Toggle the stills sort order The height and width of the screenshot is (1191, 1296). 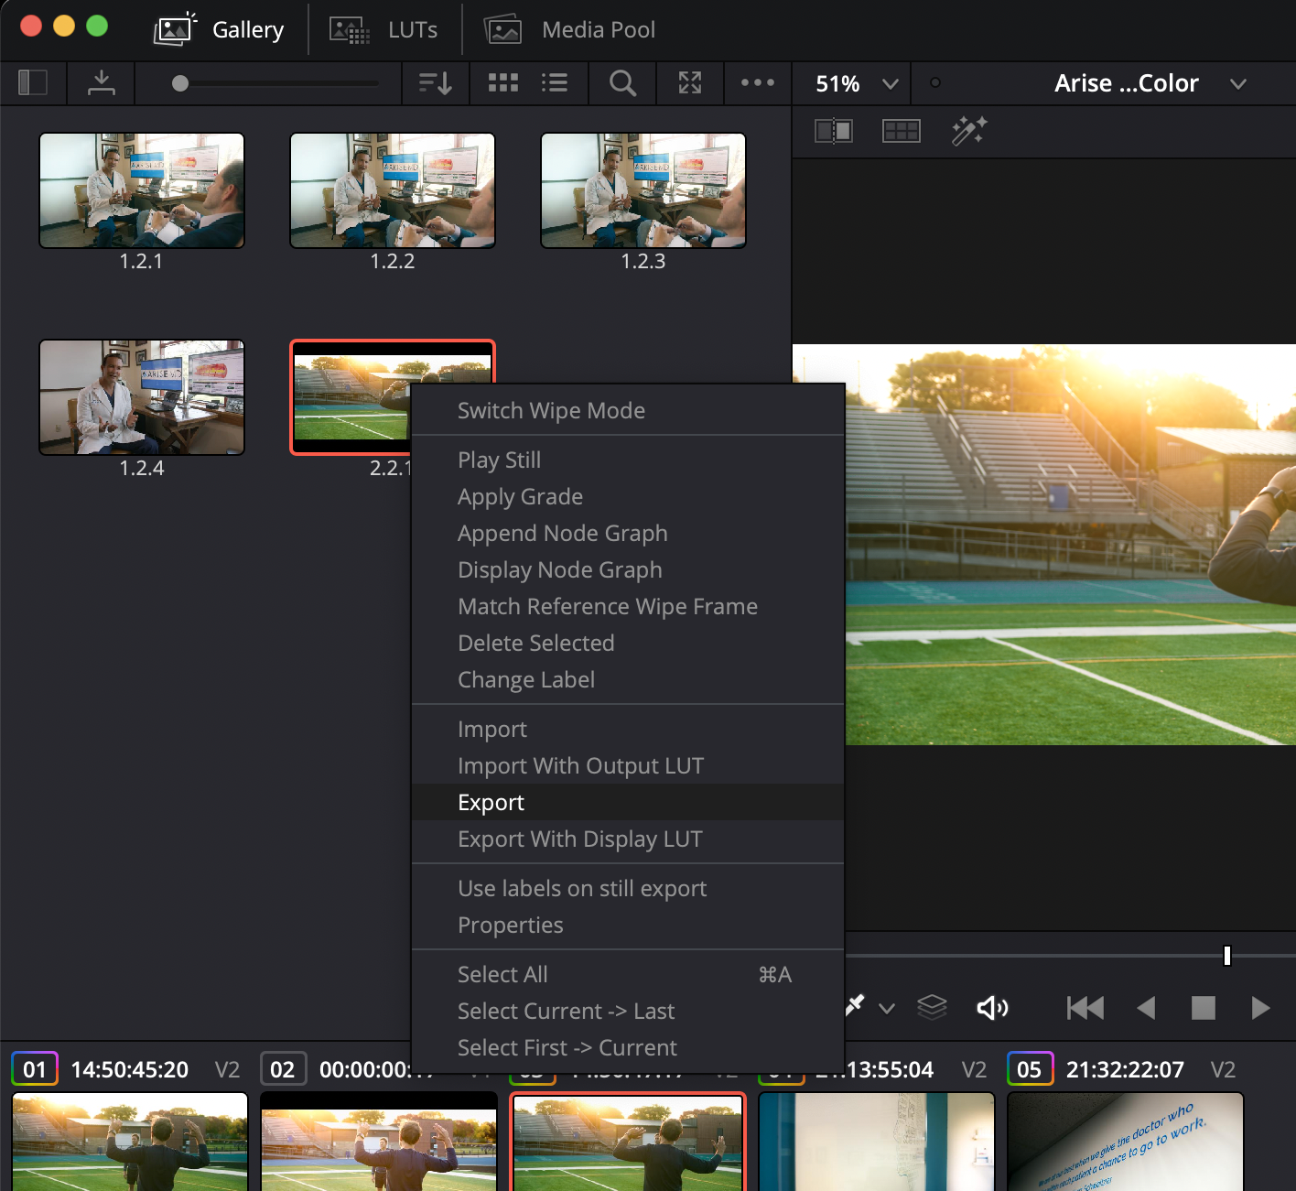(x=435, y=83)
